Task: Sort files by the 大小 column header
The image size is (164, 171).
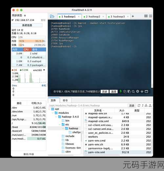Action: click(x=122, y=110)
